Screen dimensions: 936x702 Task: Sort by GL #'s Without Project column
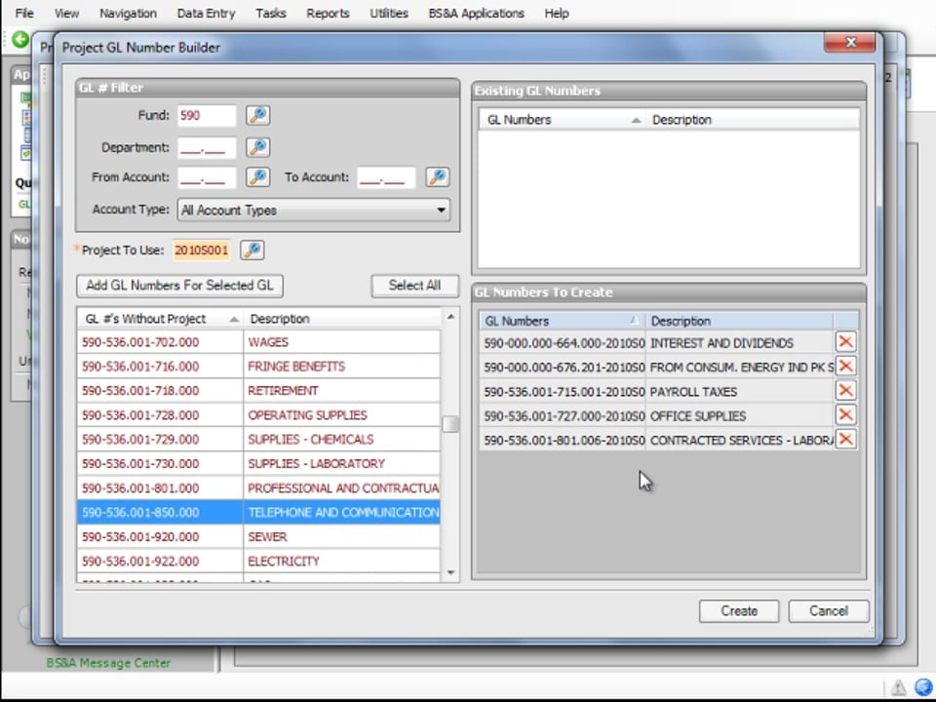[x=160, y=319]
